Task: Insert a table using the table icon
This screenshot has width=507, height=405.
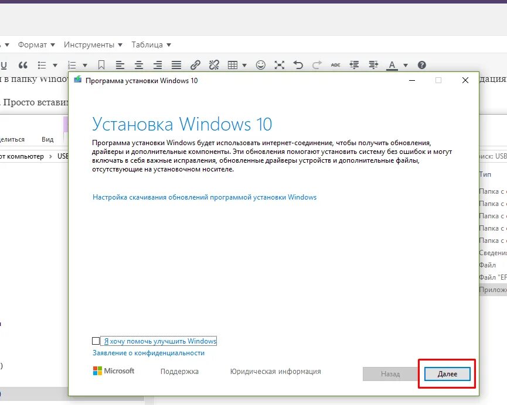Action: pyautogui.click(x=233, y=65)
